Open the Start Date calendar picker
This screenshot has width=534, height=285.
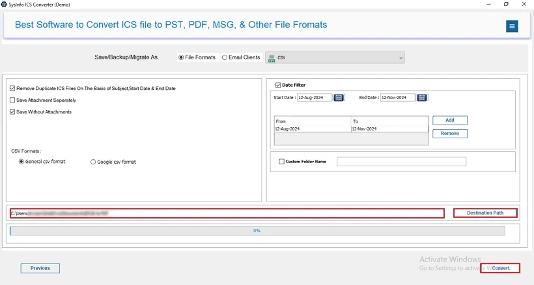pyautogui.click(x=339, y=98)
